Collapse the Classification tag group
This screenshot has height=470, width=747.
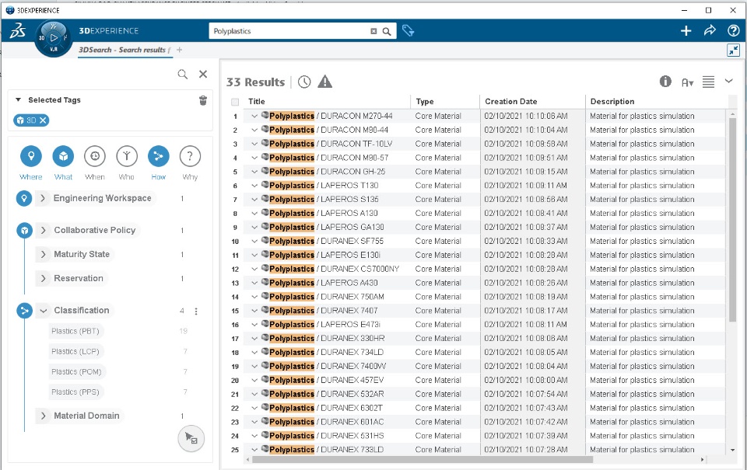44,311
